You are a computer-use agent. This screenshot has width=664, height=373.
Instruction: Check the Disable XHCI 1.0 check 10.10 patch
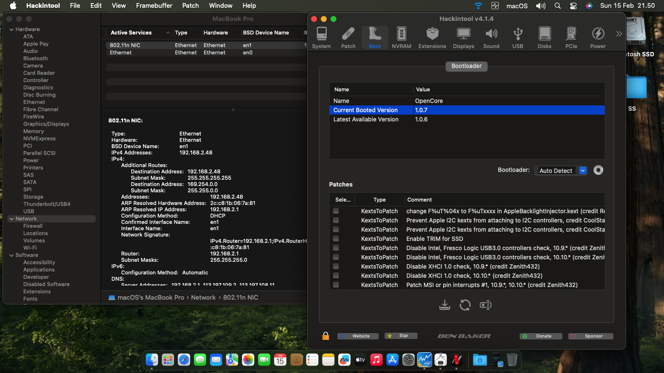(x=336, y=275)
